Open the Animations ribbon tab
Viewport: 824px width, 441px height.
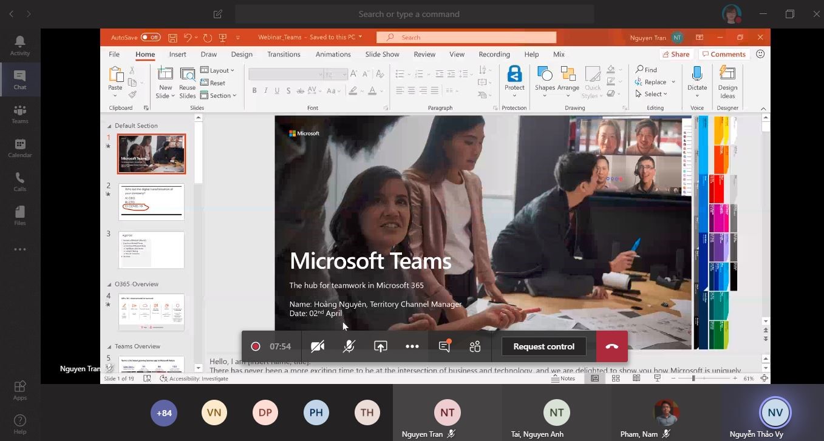point(333,54)
